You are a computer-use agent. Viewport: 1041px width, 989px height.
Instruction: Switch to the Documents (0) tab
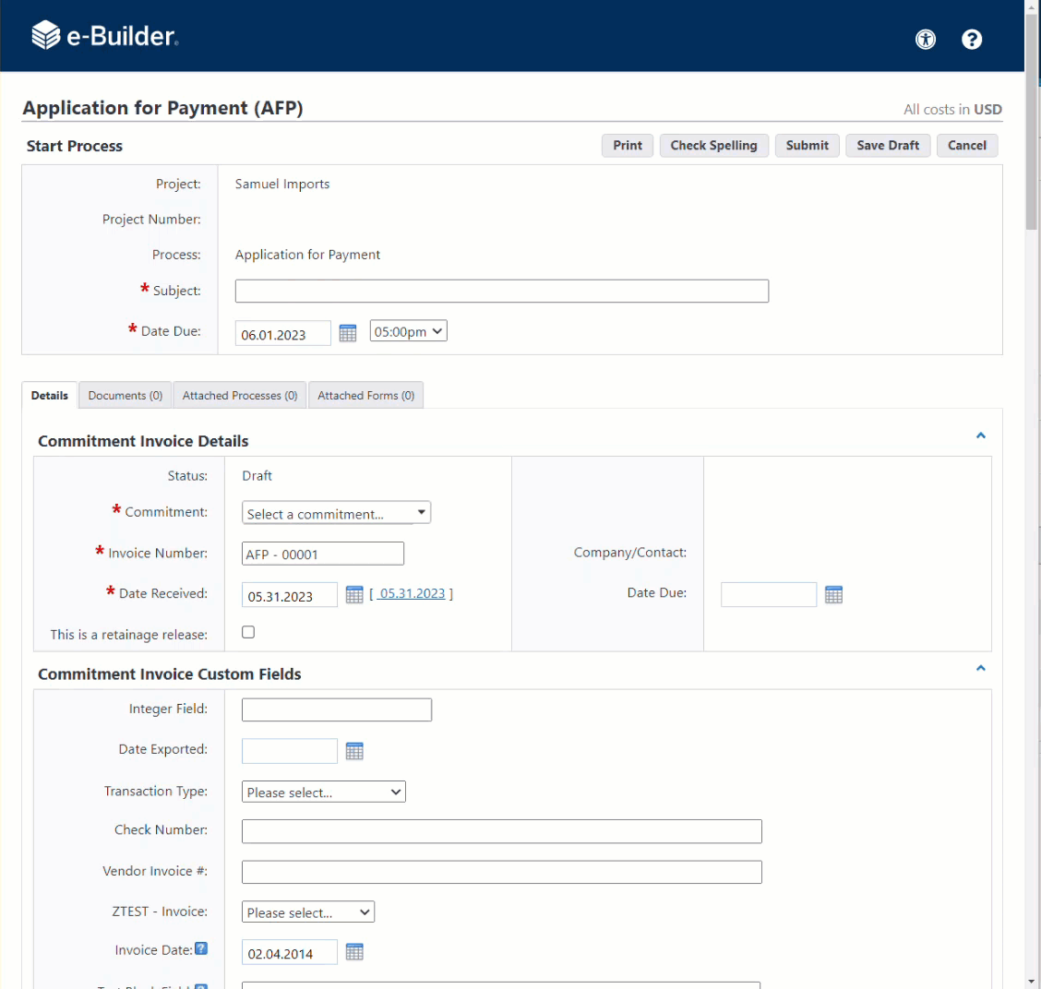(126, 396)
